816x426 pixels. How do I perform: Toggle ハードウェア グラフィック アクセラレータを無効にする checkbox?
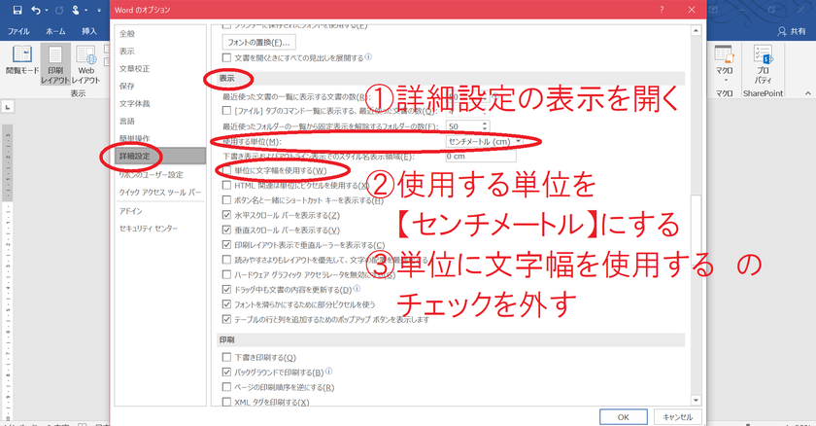226,274
